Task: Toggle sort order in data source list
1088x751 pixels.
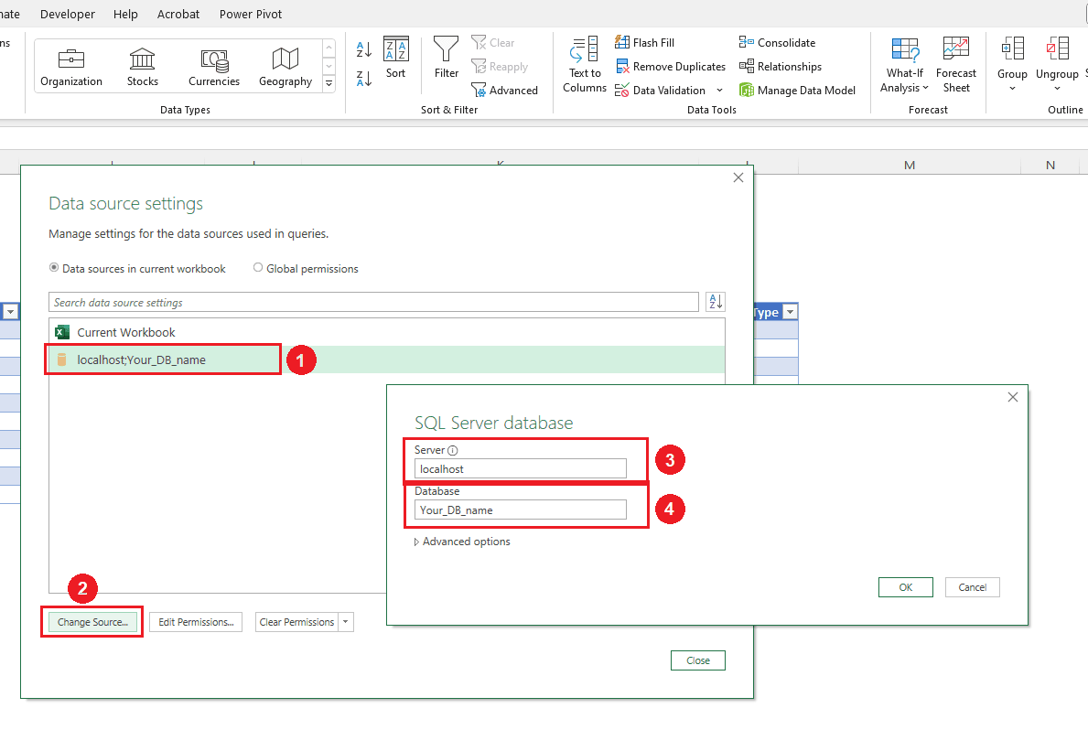Action: click(715, 303)
